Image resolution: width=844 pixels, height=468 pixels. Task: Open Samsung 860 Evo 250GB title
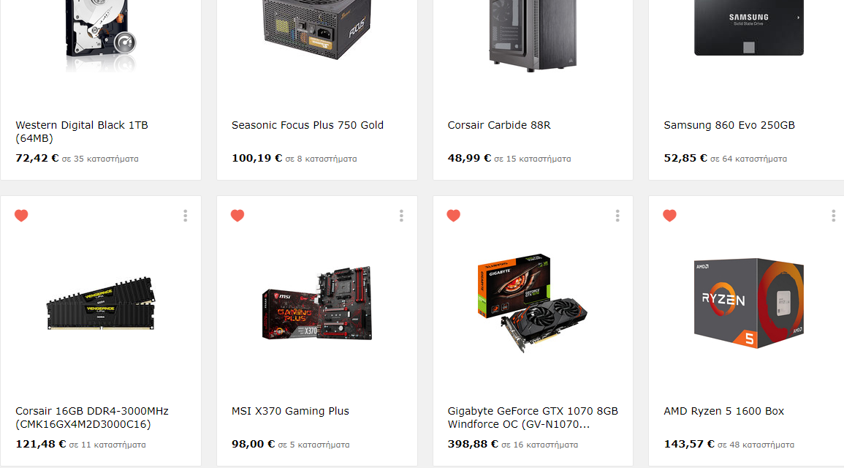pos(729,125)
